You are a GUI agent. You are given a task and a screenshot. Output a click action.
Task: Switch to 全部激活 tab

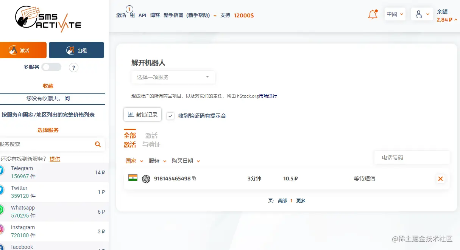point(130,140)
